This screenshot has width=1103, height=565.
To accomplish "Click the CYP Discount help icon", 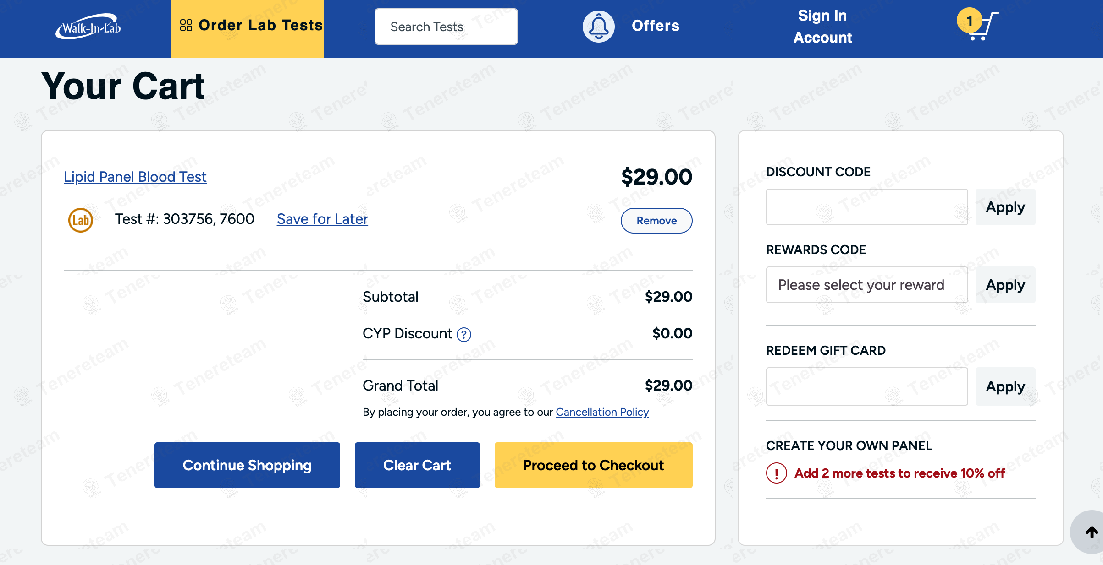I will tap(464, 335).
